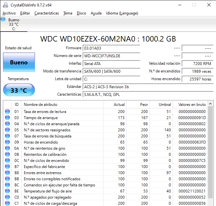Click the Letra de unidad field C:
Screen dimensions: 216x206
[111, 79]
